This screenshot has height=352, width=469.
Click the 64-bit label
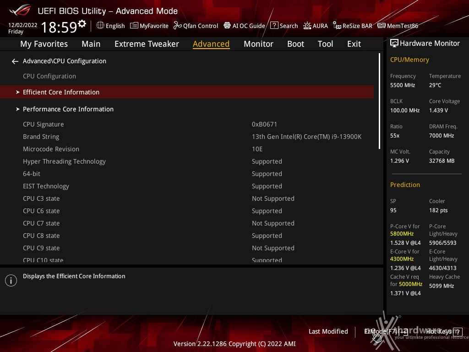tap(32, 174)
